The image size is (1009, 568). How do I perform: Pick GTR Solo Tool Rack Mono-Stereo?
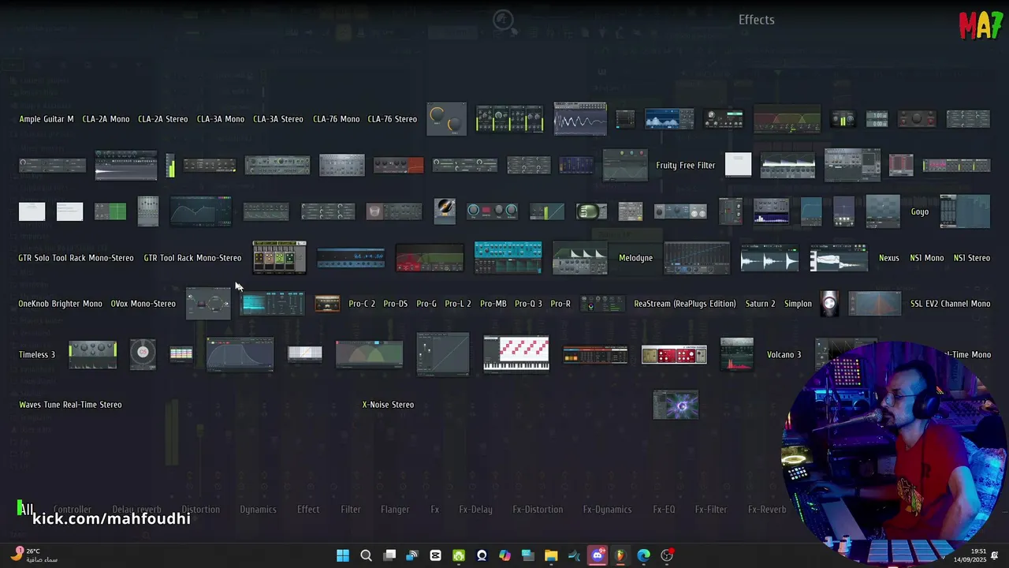76,258
